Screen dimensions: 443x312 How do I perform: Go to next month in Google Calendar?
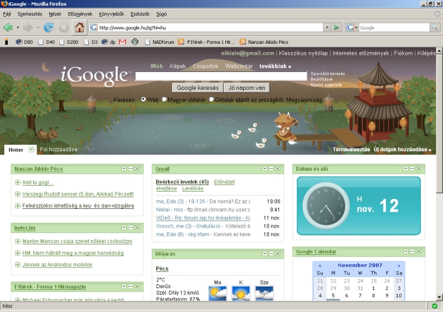(x=399, y=265)
